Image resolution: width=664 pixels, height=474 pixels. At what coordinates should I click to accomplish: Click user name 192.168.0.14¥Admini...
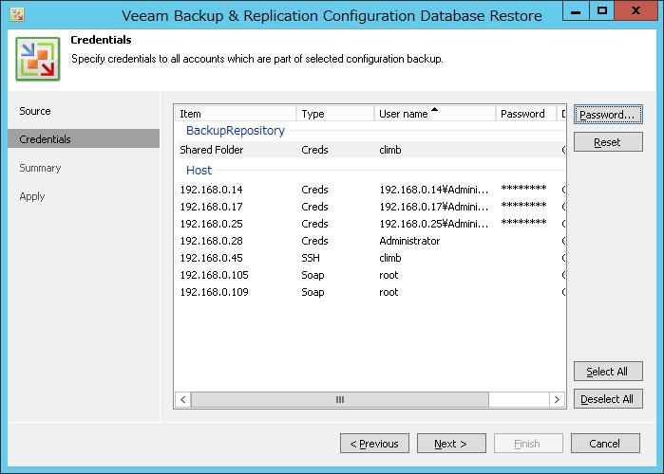click(x=433, y=190)
